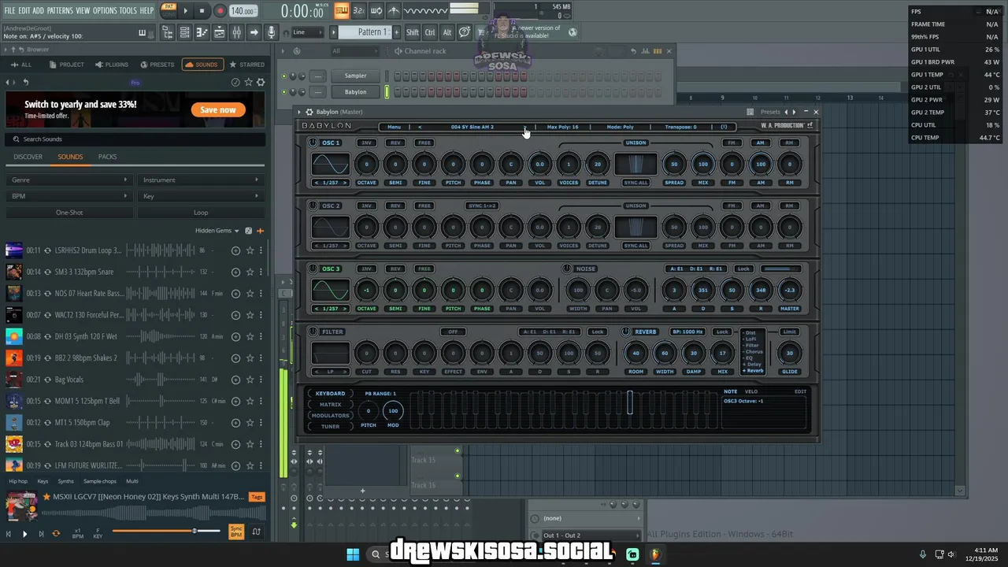Toggle OSC 2 power button
The image size is (1008, 567).
313,206
